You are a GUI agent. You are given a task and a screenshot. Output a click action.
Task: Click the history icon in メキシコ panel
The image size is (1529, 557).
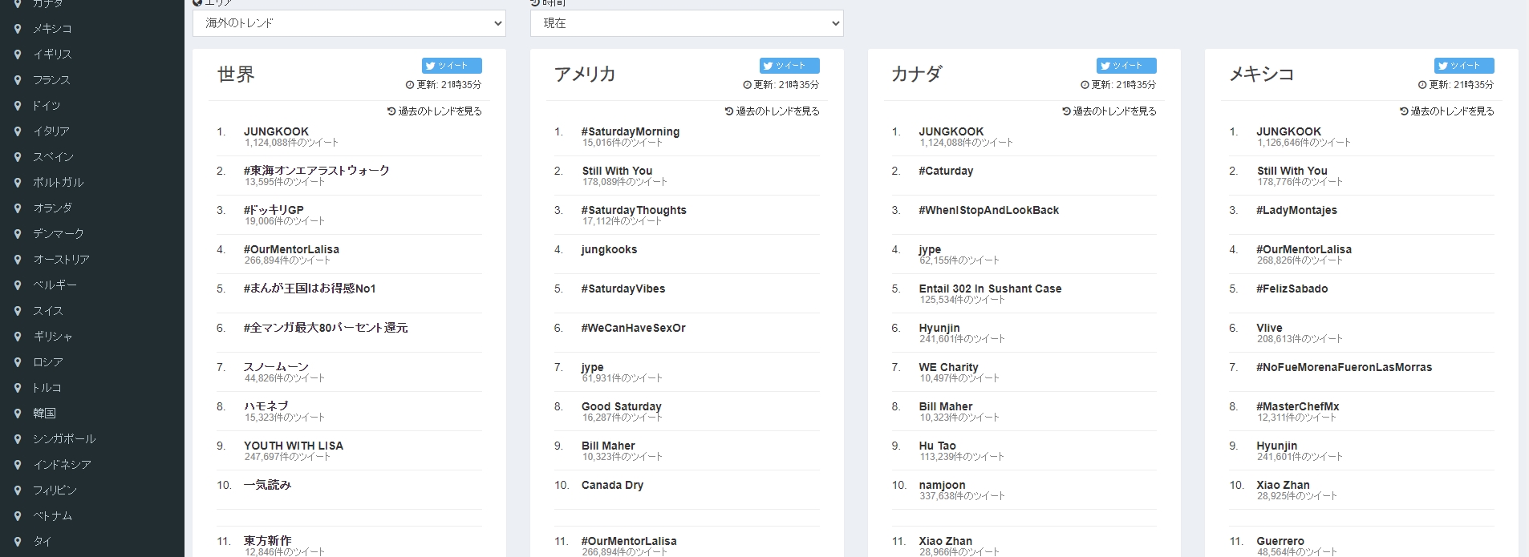click(1405, 111)
